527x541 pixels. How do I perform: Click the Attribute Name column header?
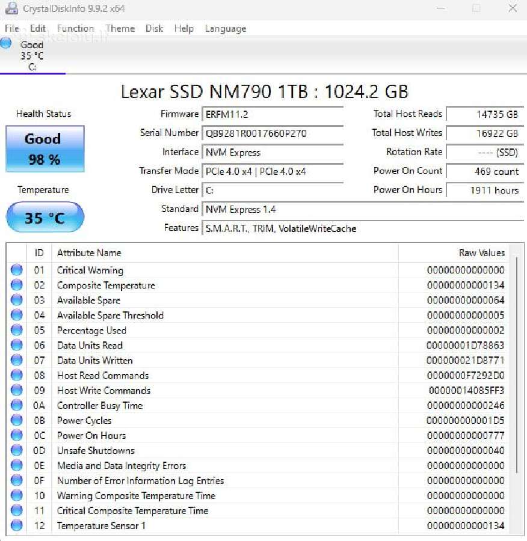[225, 252]
